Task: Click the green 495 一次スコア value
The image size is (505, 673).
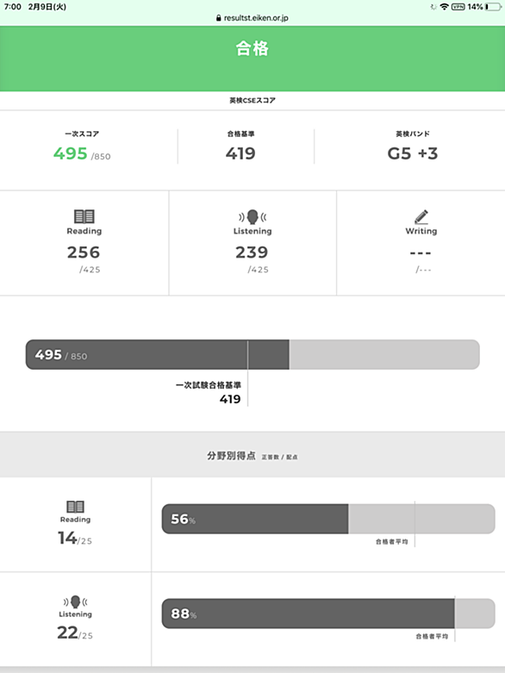Action: (x=71, y=153)
